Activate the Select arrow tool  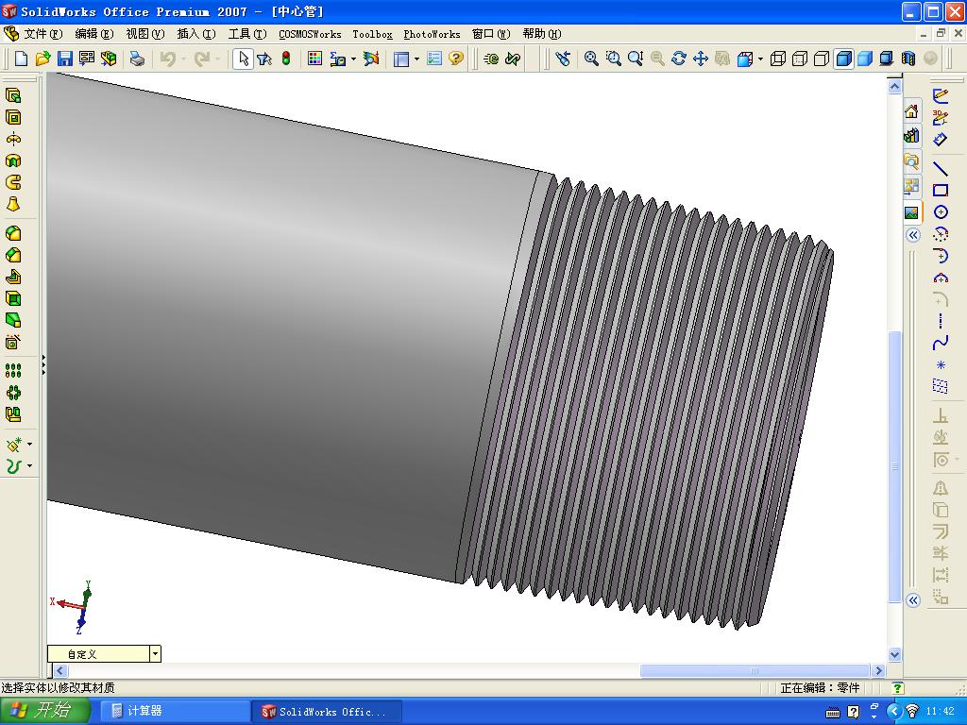click(x=243, y=59)
